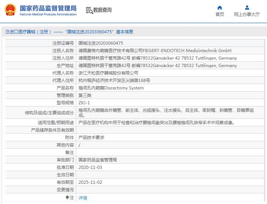
Task: Click intended use text 产品在医疗机构中用于检查
Action: click(x=157, y=122)
